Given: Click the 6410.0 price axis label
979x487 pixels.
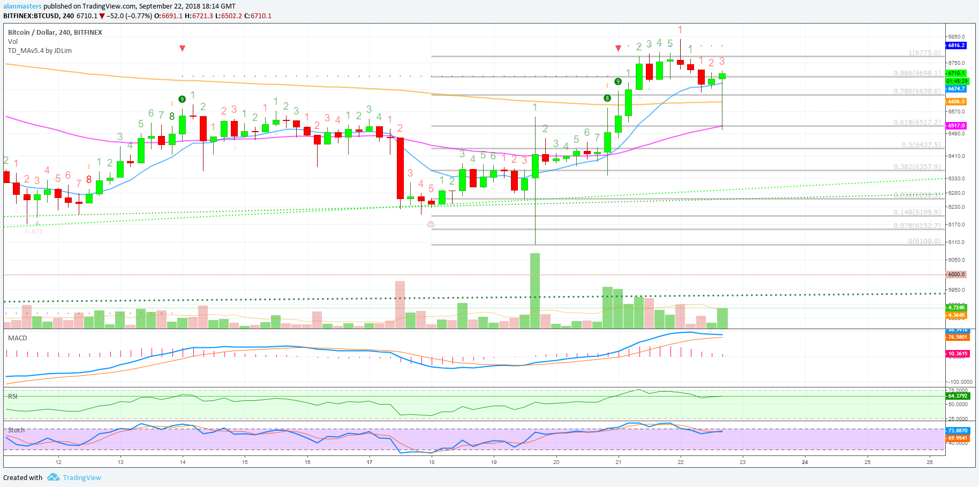Looking at the screenshot, I should click(x=957, y=156).
